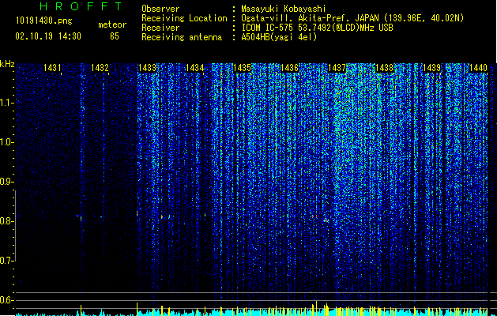Click the 1436 time marker
The height and width of the screenshot is (316, 497).
pyautogui.click(x=289, y=68)
